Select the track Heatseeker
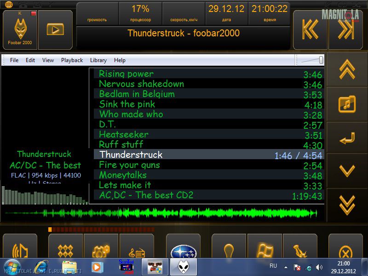This screenshot has width=368, height=276. (209, 134)
